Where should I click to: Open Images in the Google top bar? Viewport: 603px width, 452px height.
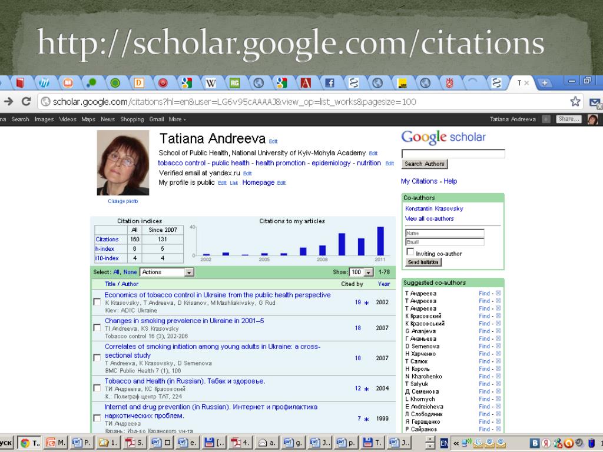click(x=44, y=119)
